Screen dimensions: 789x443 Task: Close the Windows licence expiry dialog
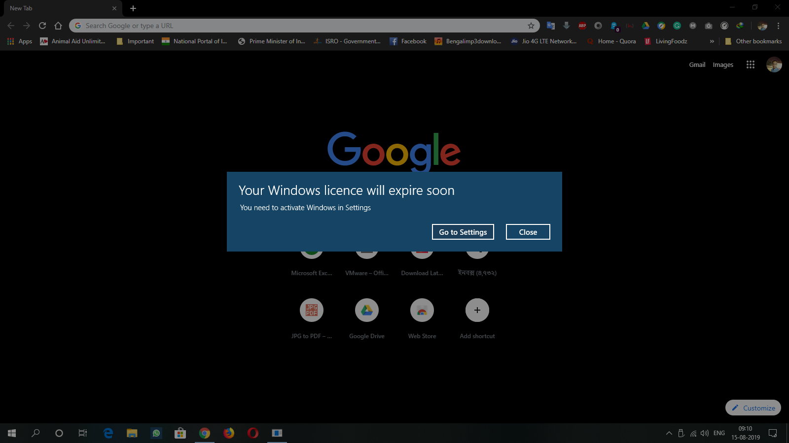(x=528, y=232)
